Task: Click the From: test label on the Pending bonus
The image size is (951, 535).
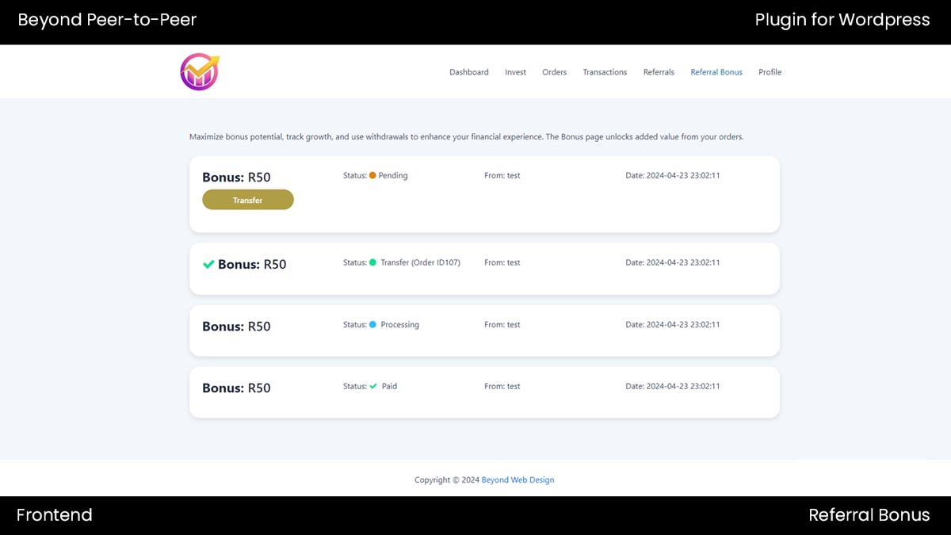Action: point(501,175)
